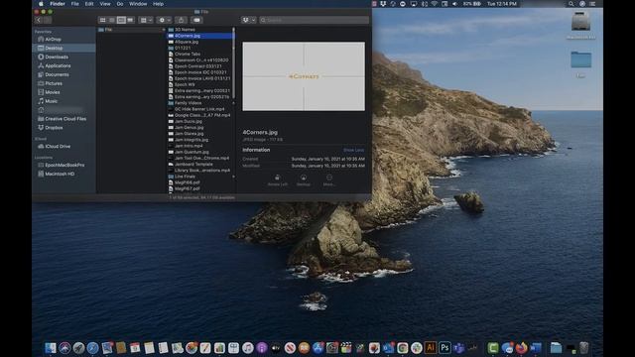This screenshot has width=635, height=357.
Task: Open the View menu
Action: pyautogui.click(x=105, y=4)
